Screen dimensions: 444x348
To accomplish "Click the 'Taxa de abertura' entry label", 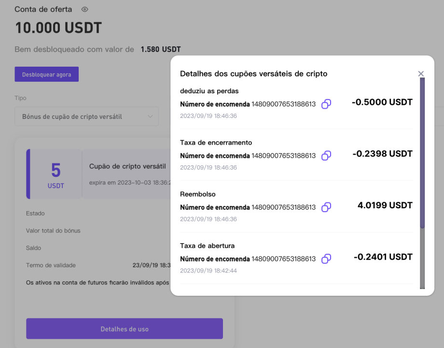I will (x=207, y=246).
